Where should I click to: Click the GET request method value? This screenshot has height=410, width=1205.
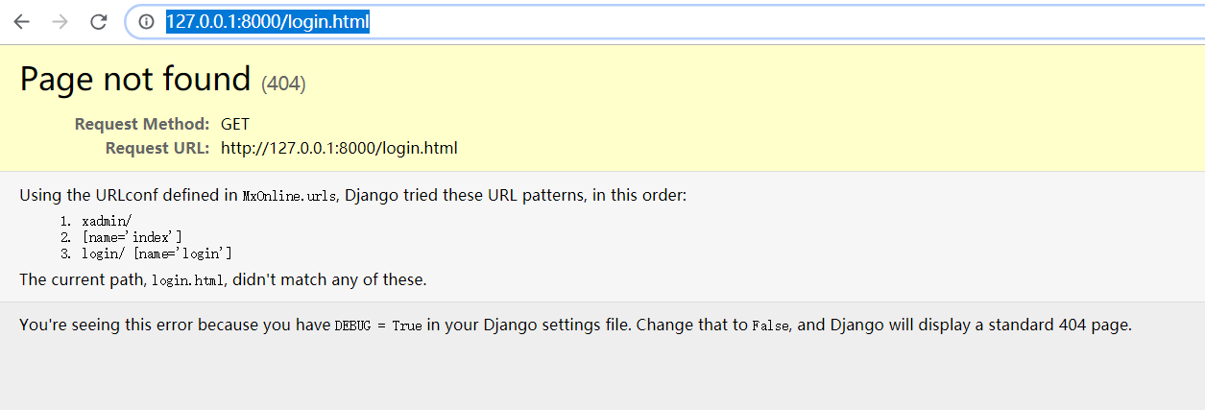click(235, 124)
